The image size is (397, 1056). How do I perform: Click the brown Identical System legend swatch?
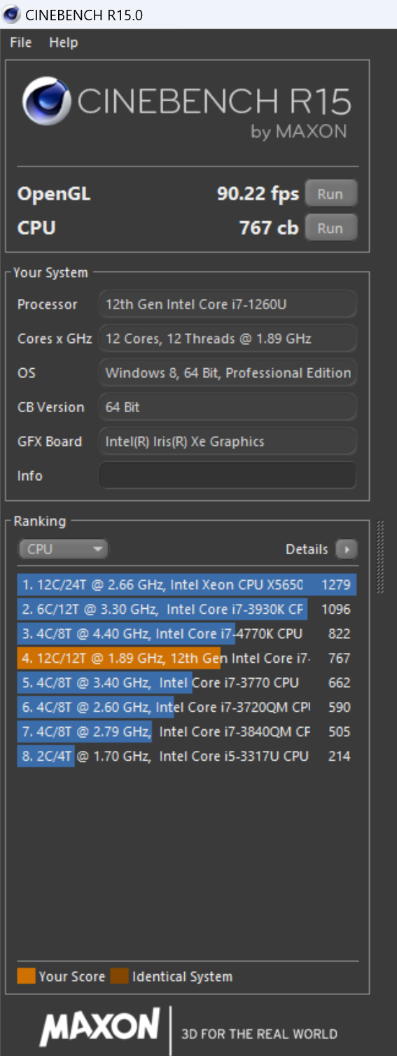tap(119, 976)
